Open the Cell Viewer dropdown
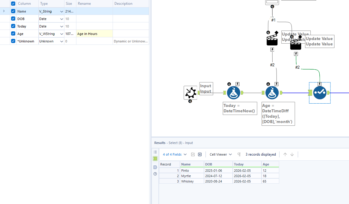Viewport: 349px width, 204px height. pyautogui.click(x=221, y=154)
